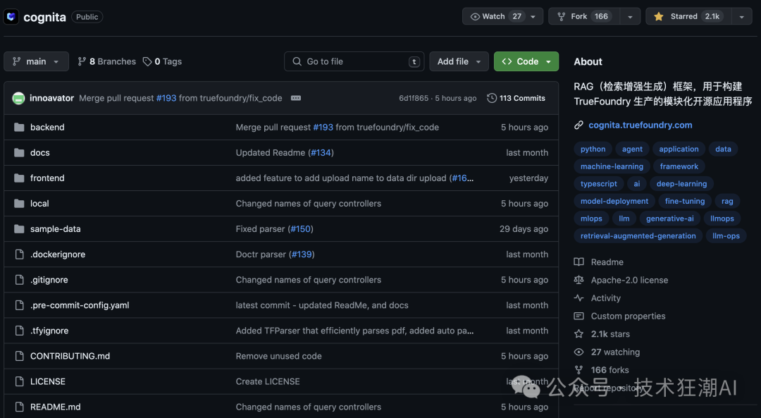Select the generative-ai topic tag
Image resolution: width=761 pixels, height=418 pixels.
670,219
